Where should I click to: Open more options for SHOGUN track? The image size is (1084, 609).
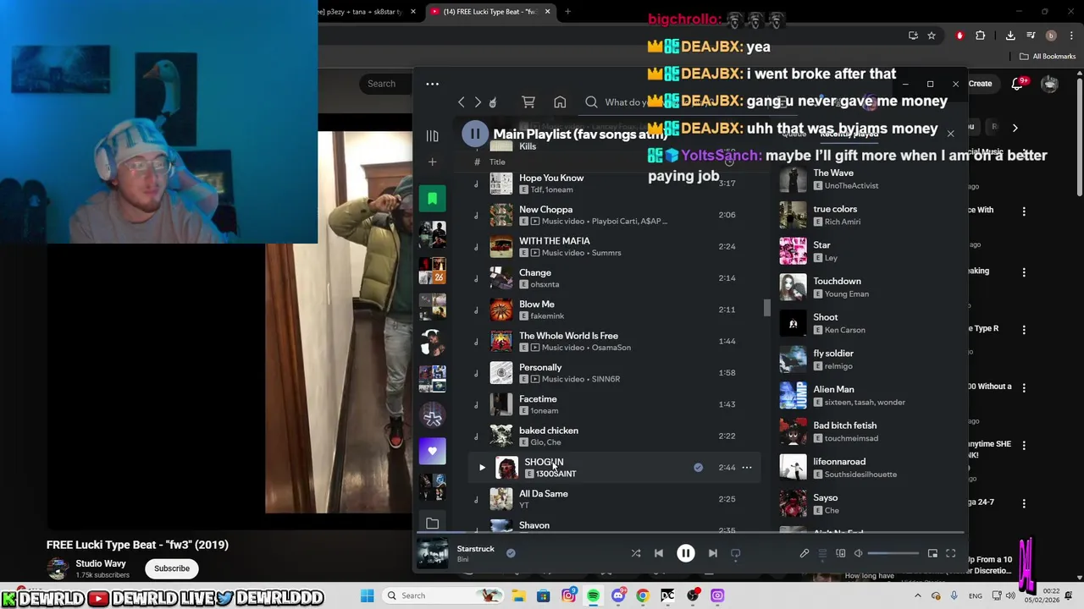pyautogui.click(x=747, y=468)
